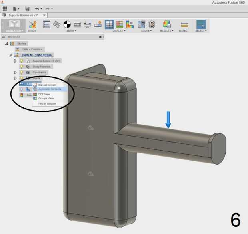Screen dimensions: 248x234
Task: Add a structural constraint icon
Action: pos(77,24)
